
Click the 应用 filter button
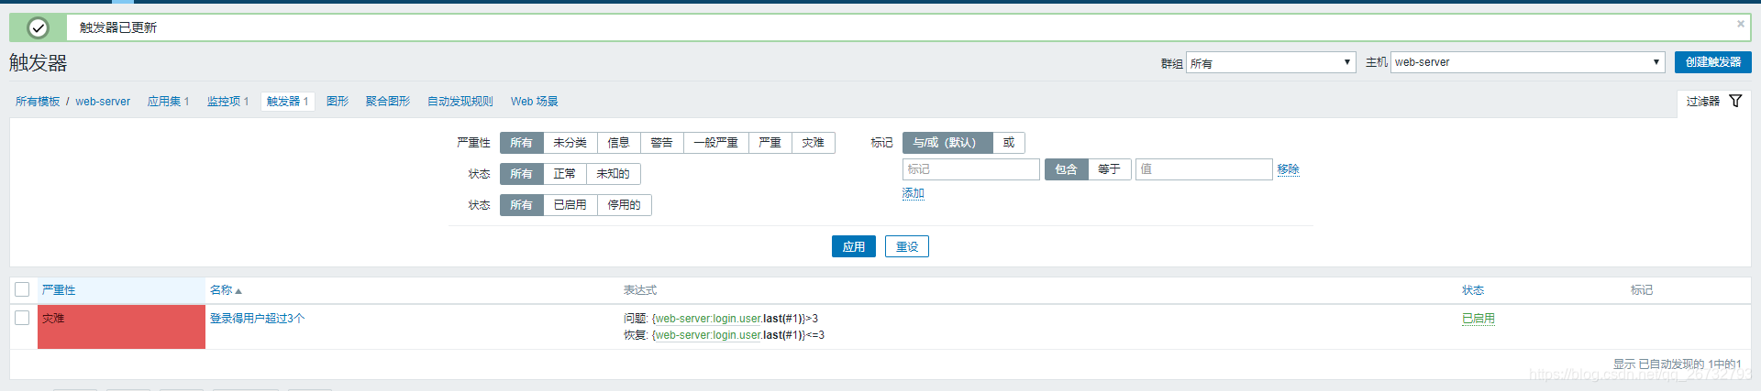tap(854, 246)
